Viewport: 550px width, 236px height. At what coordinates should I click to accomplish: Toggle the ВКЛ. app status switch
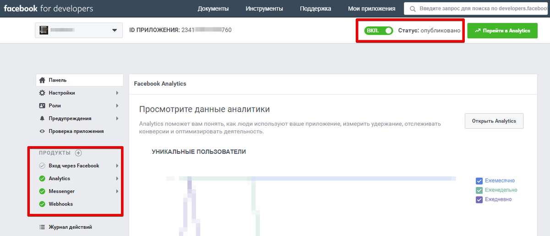coord(379,30)
